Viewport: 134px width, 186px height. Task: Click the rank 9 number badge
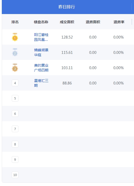pos(15,159)
